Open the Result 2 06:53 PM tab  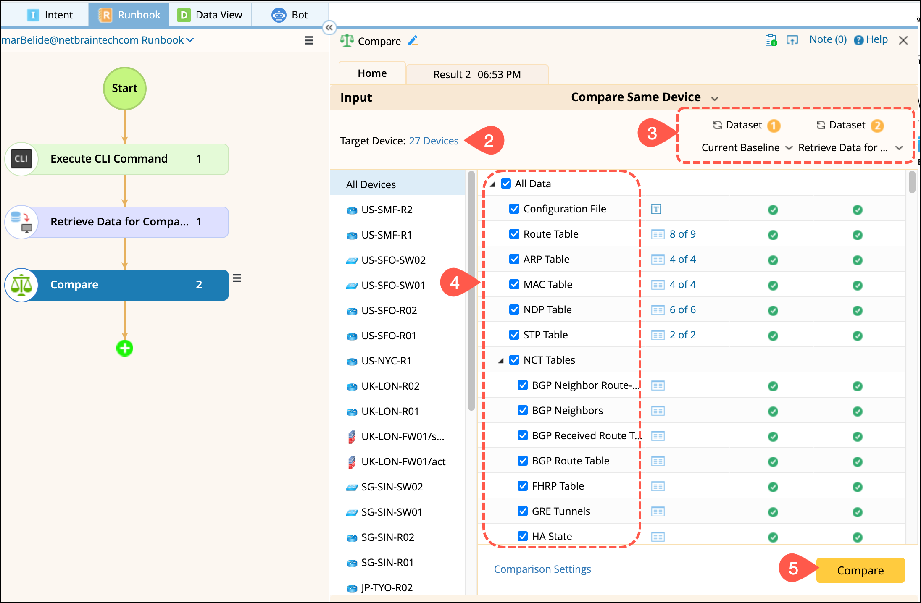point(477,74)
